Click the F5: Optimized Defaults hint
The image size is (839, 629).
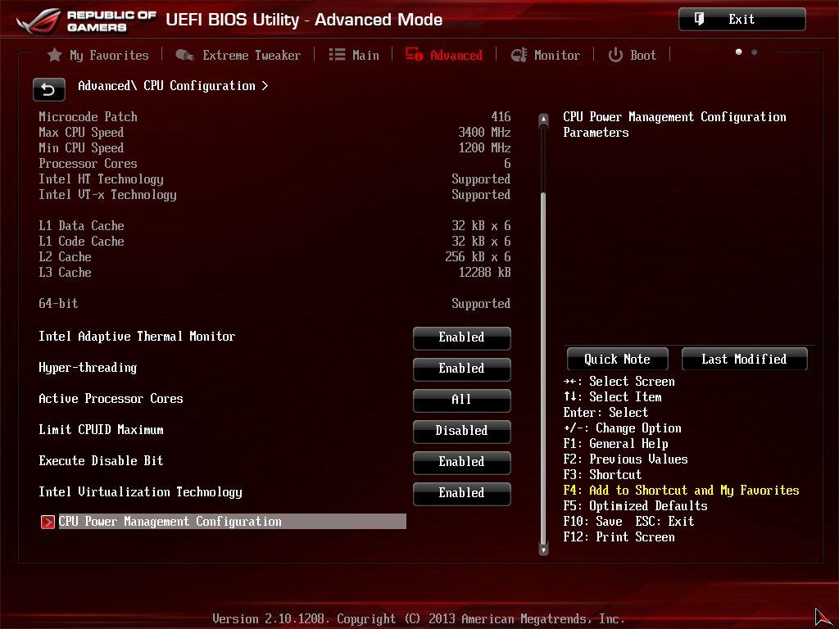(635, 506)
